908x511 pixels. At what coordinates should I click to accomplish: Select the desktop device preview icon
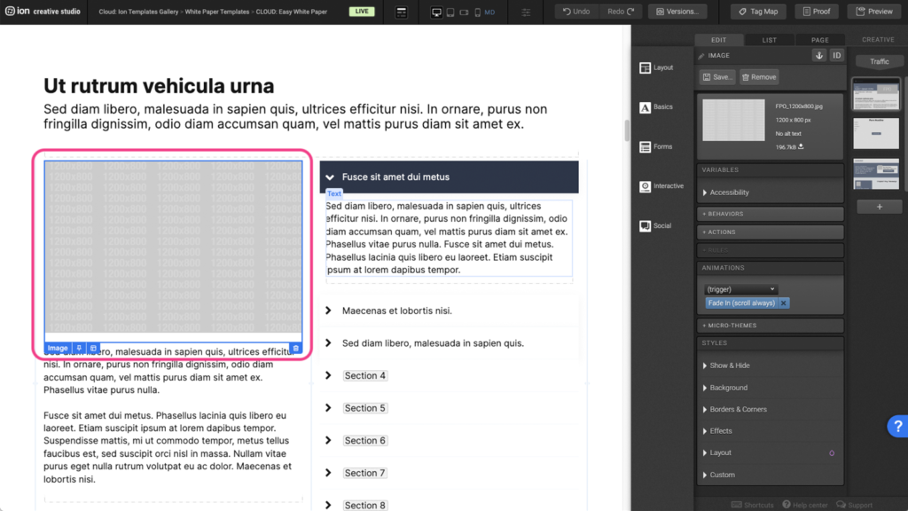point(436,12)
